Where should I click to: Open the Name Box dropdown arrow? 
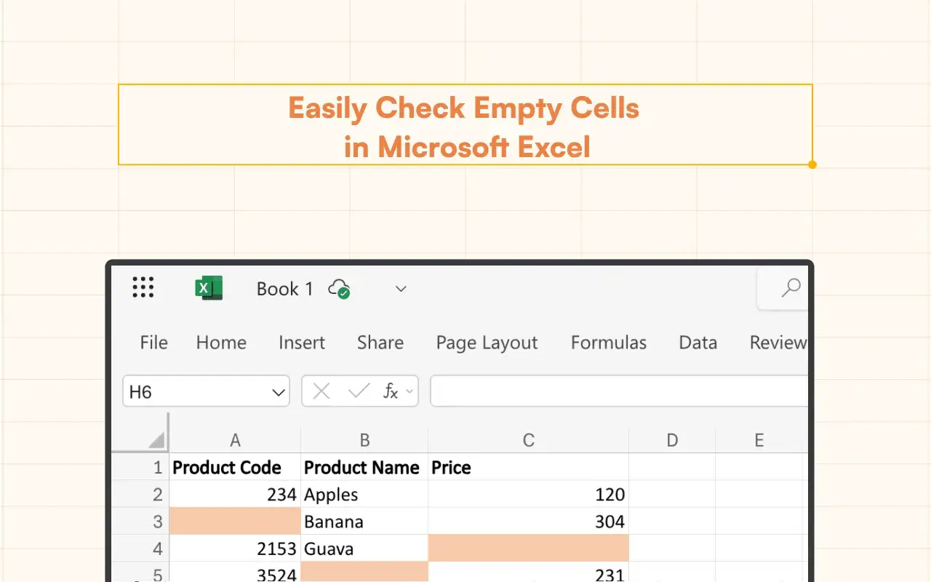(x=278, y=393)
